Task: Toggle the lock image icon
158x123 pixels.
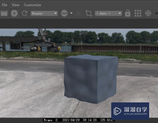Action: point(128,13)
